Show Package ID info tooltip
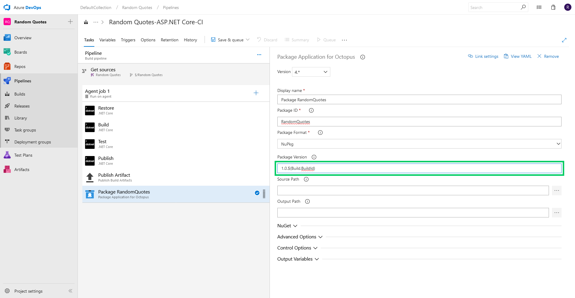 [311, 110]
